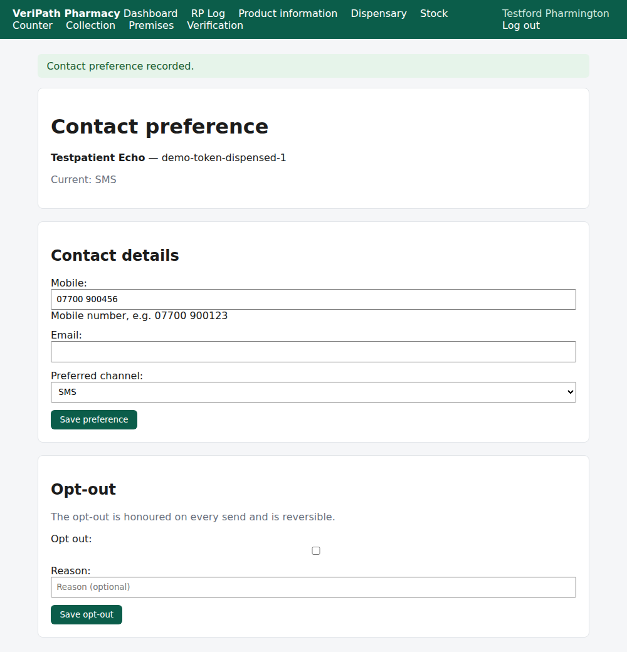
Task: Open the Collection page
Action: 91,25
